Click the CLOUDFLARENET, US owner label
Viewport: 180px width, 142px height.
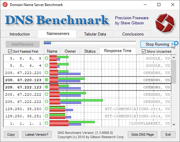click(x=149, y=123)
